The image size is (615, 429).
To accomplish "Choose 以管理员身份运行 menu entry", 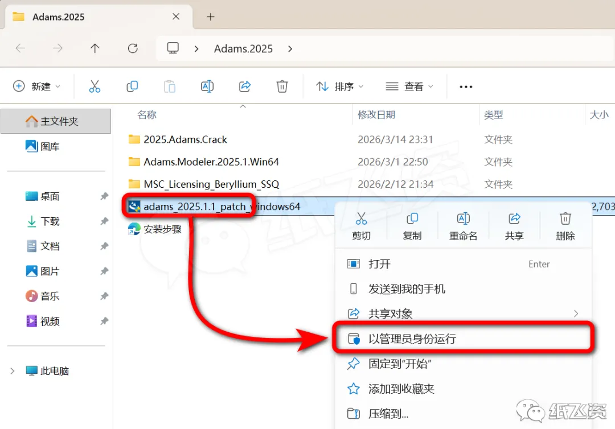I will click(464, 339).
